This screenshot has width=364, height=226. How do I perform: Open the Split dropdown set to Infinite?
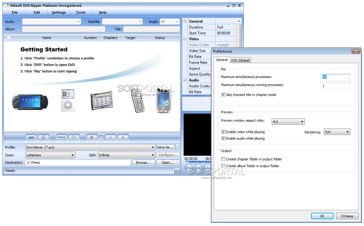[x=126, y=155]
